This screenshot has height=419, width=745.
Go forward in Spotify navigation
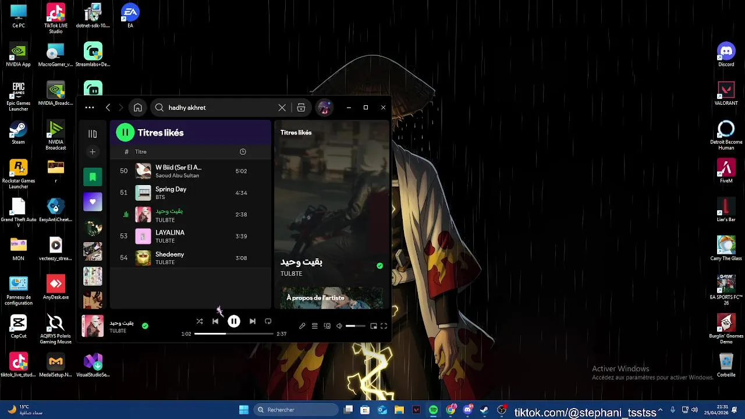click(120, 108)
